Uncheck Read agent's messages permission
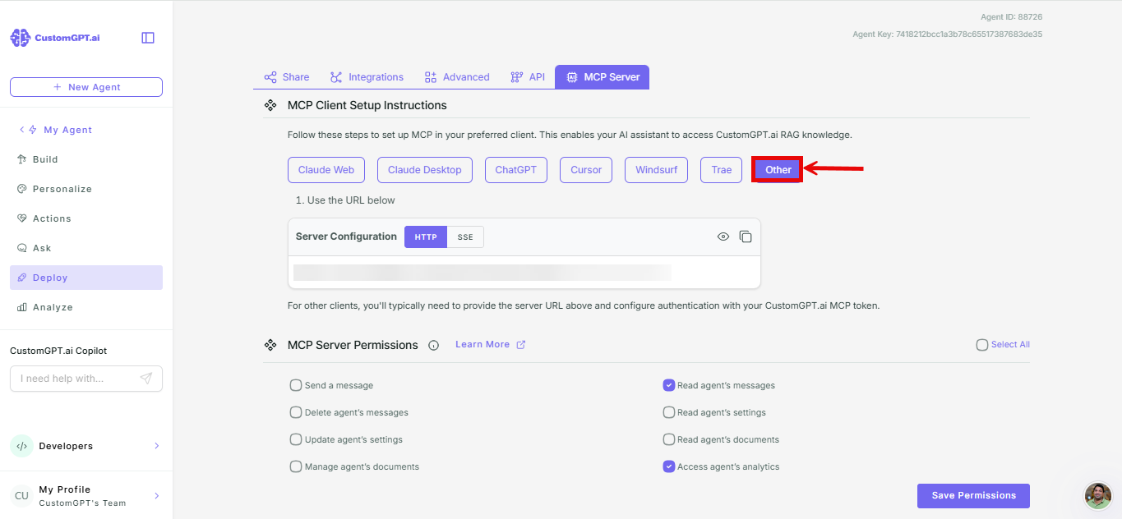The image size is (1122, 519). pos(669,385)
